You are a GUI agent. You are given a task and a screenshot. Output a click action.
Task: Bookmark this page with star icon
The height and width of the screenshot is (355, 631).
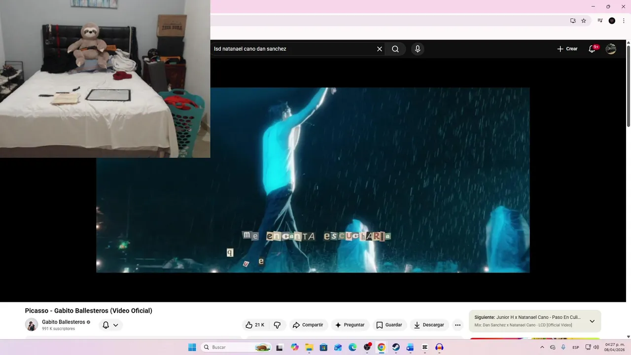(584, 21)
